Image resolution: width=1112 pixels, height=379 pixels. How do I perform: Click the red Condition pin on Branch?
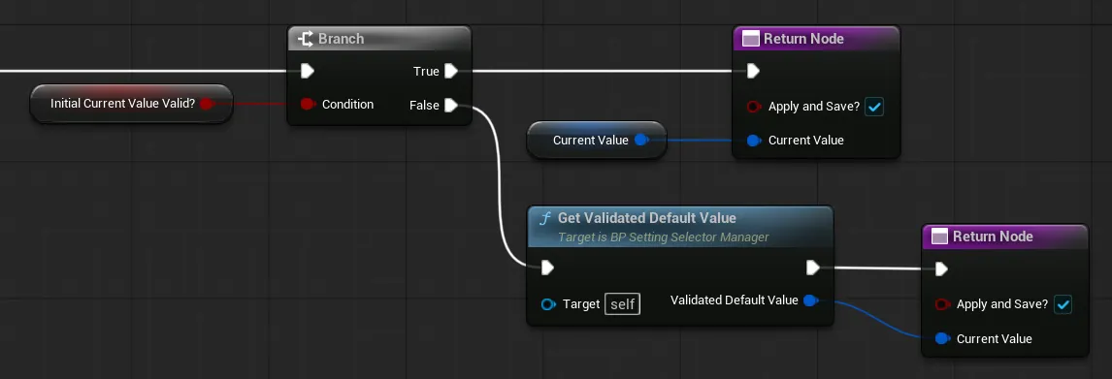pos(307,104)
